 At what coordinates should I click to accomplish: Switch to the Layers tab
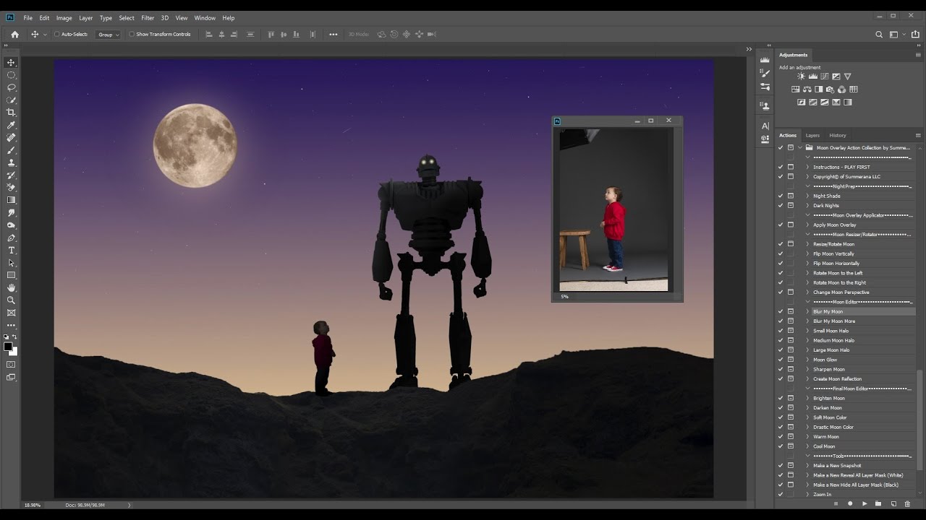click(x=812, y=135)
